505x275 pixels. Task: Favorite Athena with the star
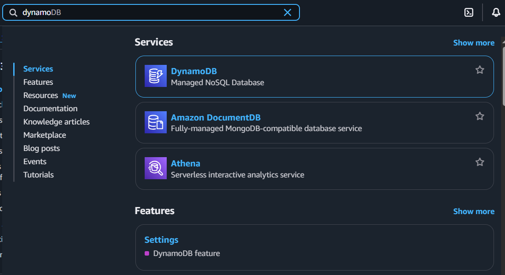(479, 162)
